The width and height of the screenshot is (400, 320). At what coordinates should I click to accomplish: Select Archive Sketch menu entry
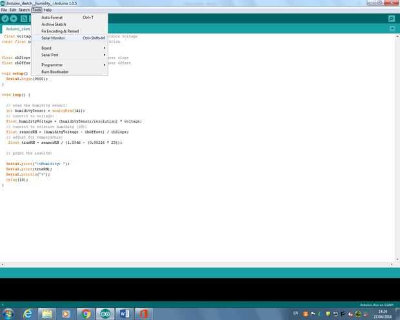point(70,25)
